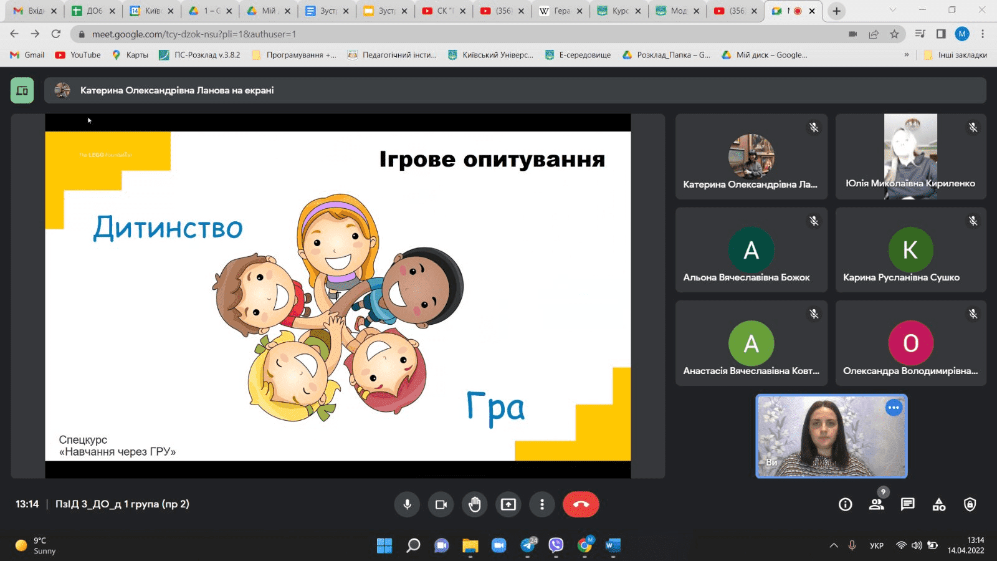The height and width of the screenshot is (561, 997).
Task: Show the participants list
Action: [x=876, y=504]
